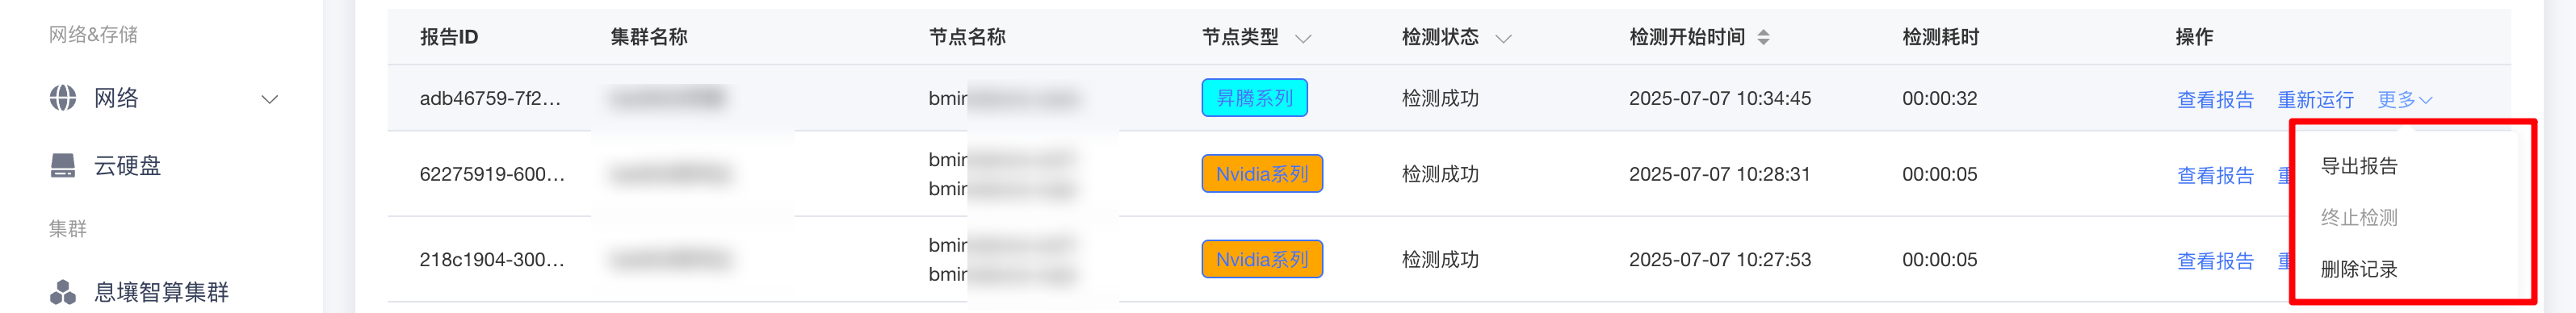Open the 更多 dropdown in first row
This screenshot has width=2576, height=313.
pos(2405,99)
